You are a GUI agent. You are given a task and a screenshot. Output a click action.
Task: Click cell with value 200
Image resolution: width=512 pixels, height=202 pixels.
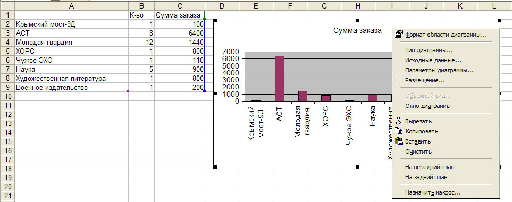click(180, 88)
